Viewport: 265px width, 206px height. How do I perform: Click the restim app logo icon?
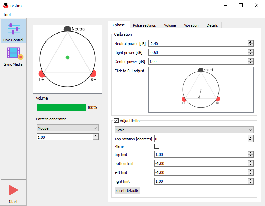[x=6, y=5]
